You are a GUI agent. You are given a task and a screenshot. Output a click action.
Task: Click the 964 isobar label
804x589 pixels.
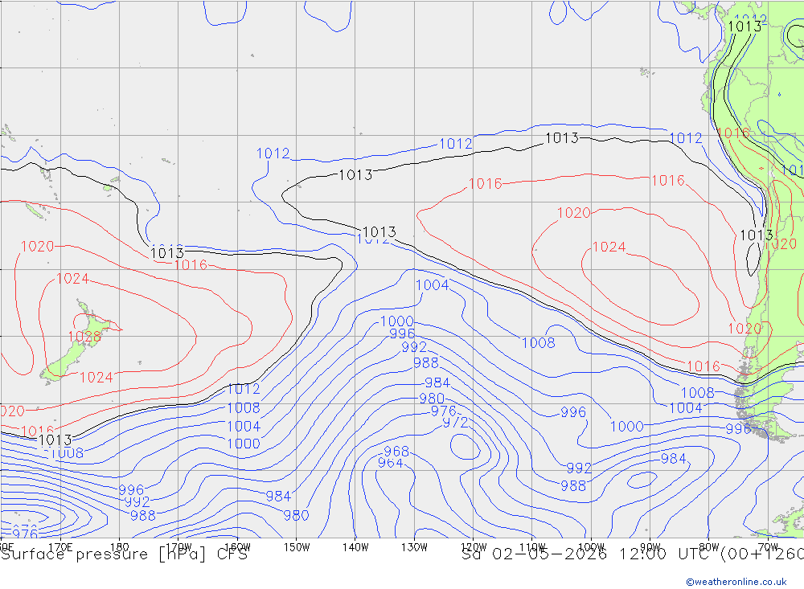coord(390,463)
